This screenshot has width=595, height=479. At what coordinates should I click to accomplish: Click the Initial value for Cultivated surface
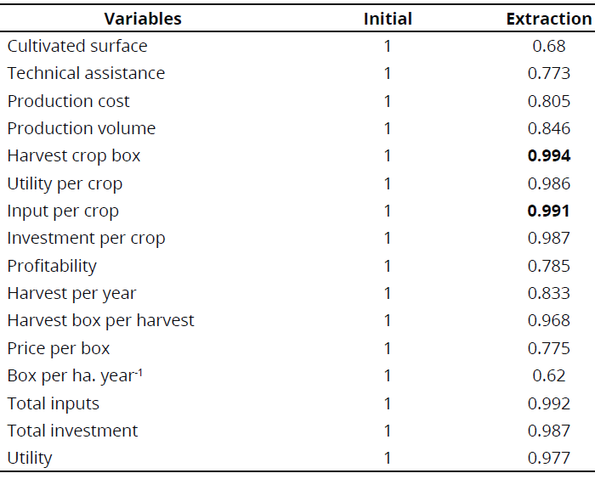[388, 46]
